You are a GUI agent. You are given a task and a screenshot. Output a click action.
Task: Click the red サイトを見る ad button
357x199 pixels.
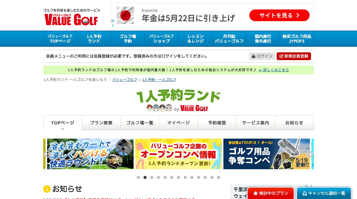tap(279, 15)
